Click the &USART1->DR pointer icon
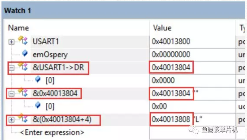 [x=23, y=66]
